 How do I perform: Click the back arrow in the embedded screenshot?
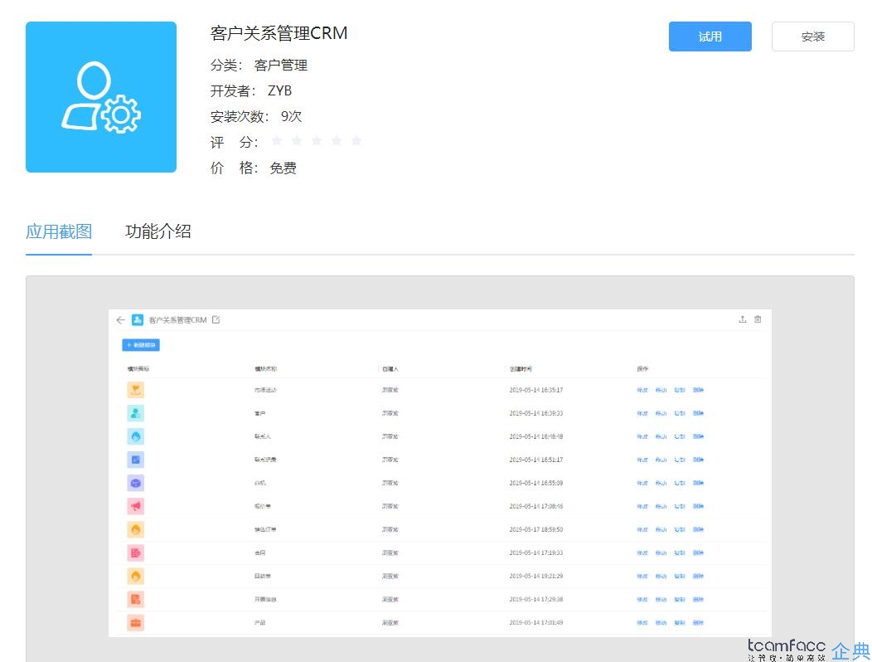point(121,319)
